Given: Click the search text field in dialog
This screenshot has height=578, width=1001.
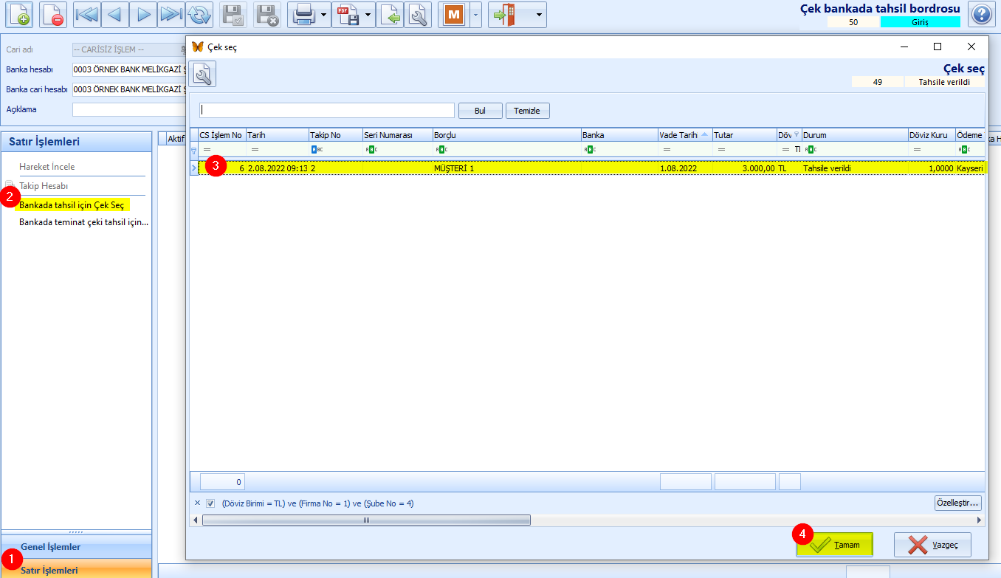Looking at the screenshot, I should [x=326, y=110].
